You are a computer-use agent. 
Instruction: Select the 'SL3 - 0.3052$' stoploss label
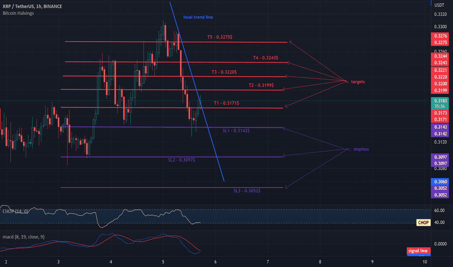point(247,191)
